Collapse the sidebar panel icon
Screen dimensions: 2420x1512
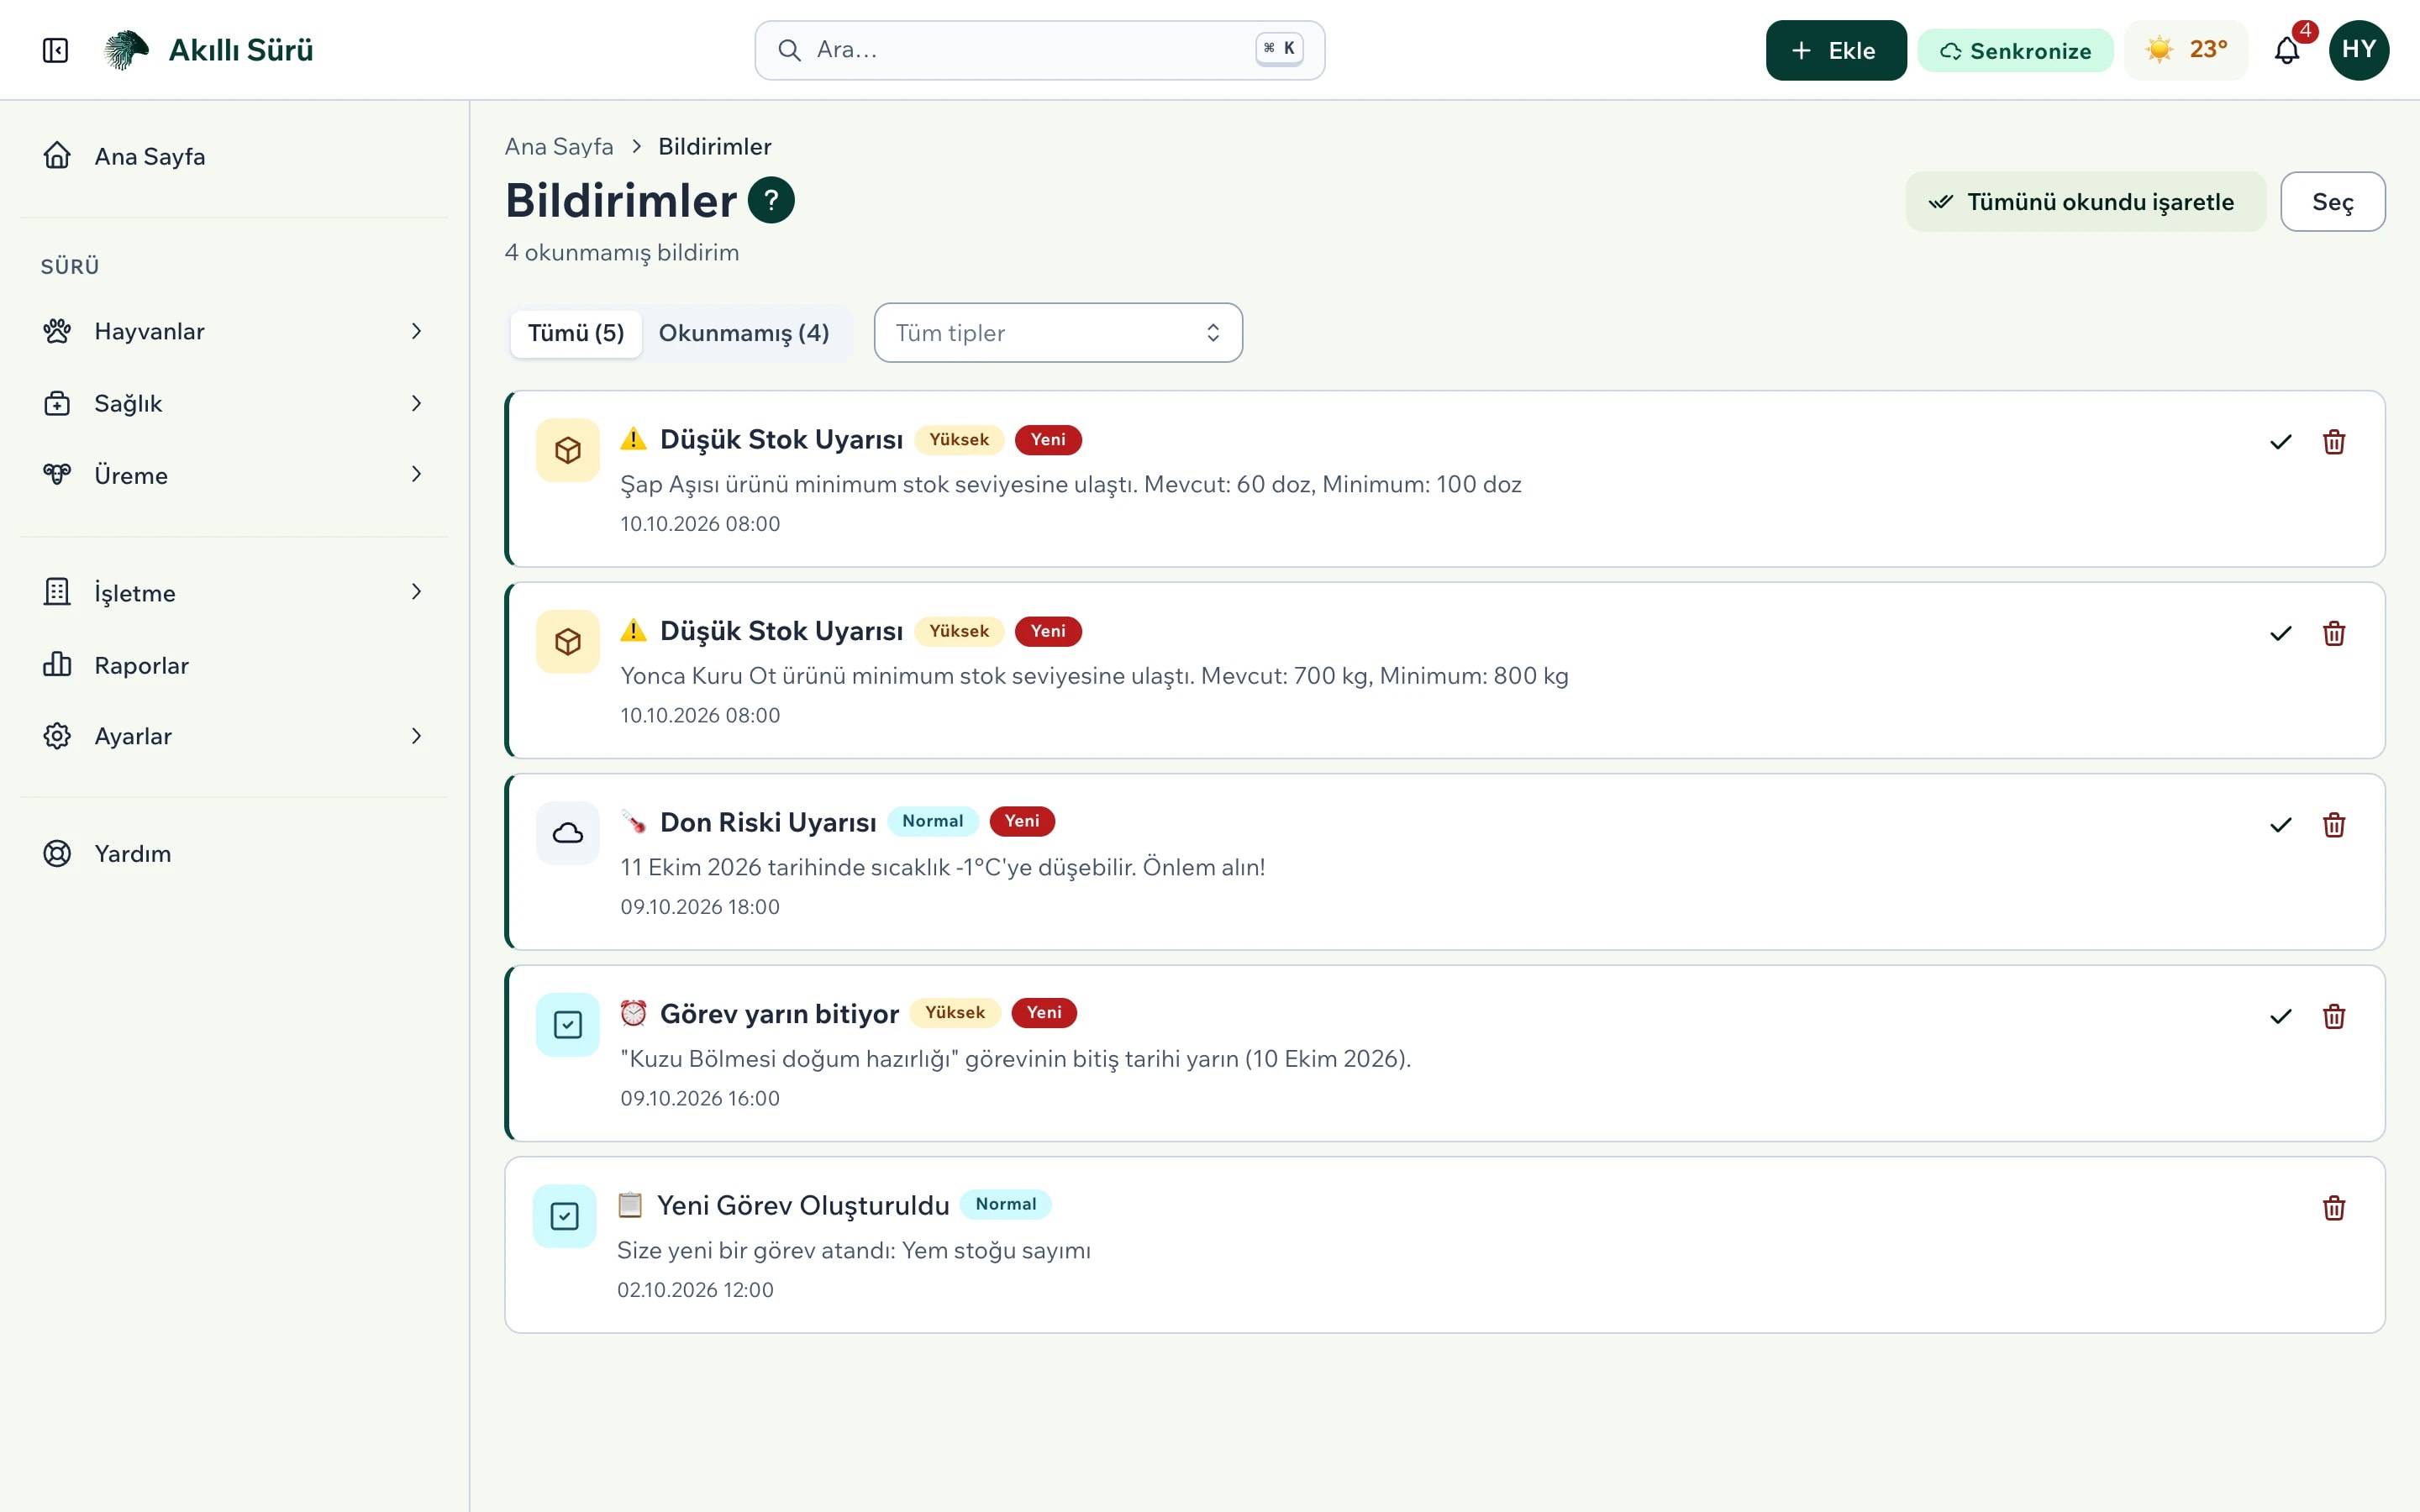click(x=55, y=50)
